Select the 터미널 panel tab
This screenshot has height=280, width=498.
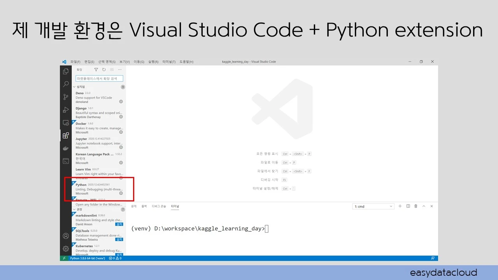tap(175, 206)
